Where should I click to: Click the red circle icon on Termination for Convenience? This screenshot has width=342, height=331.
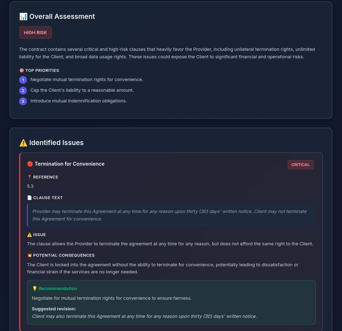31,164
